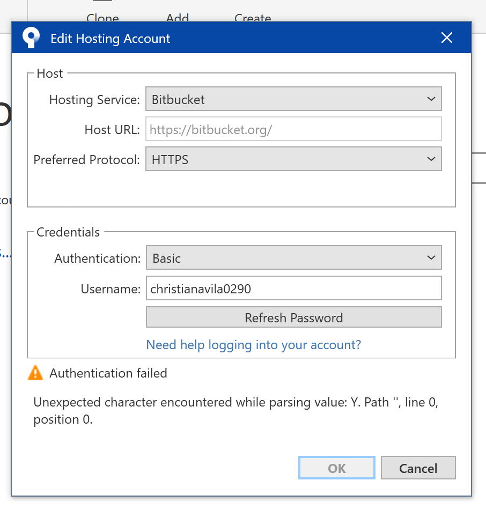Click the 'Authentication failed' message text

point(108,373)
